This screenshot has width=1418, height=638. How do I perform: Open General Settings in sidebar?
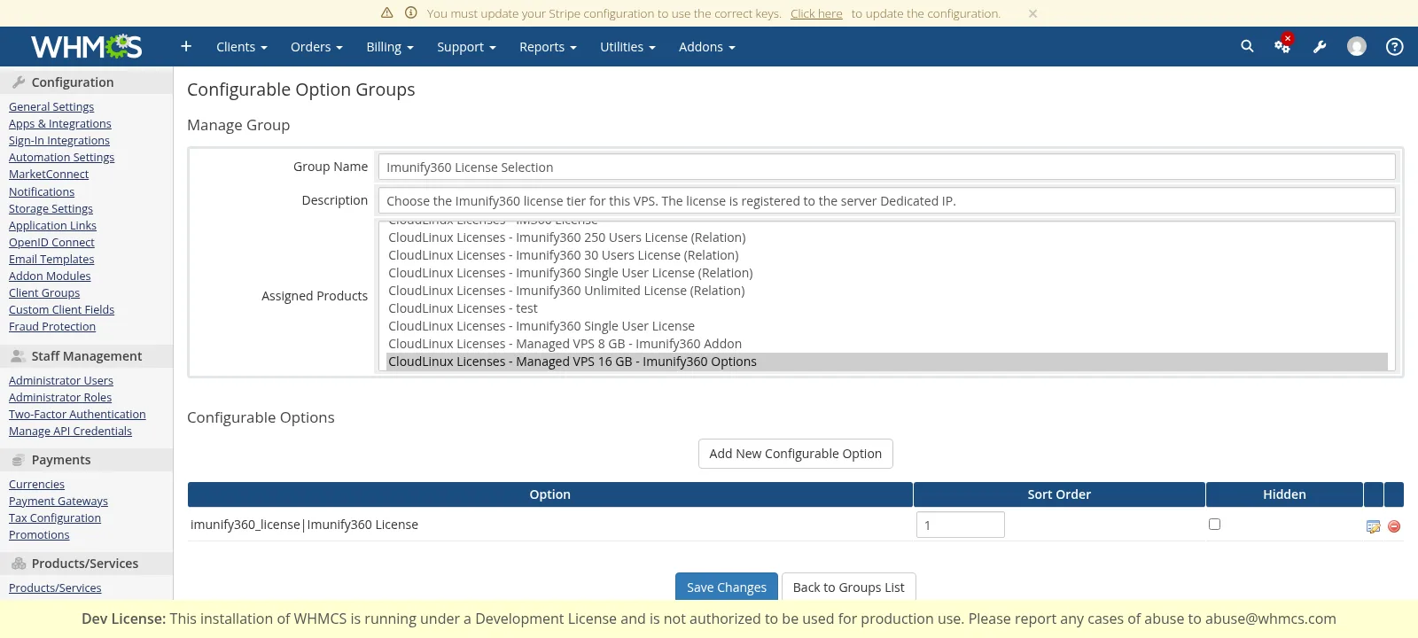[x=51, y=106]
